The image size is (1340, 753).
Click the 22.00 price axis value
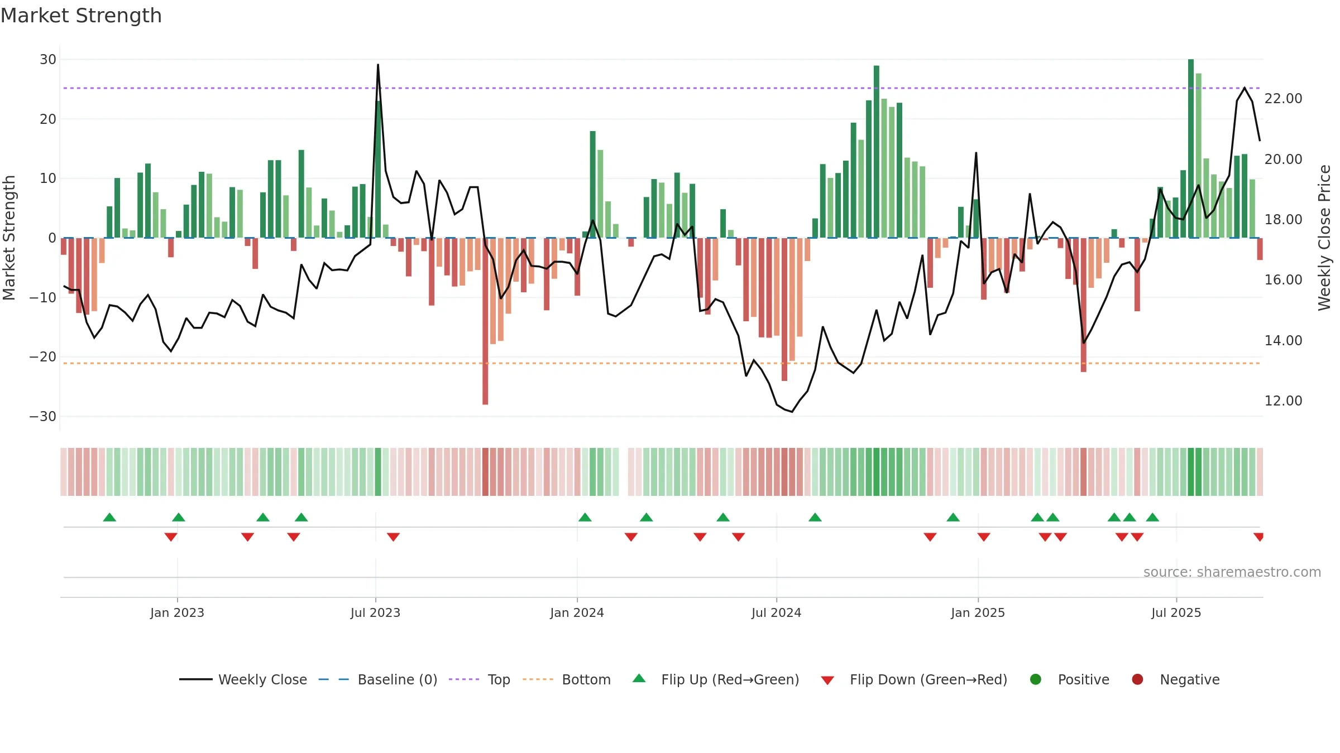(x=1283, y=98)
